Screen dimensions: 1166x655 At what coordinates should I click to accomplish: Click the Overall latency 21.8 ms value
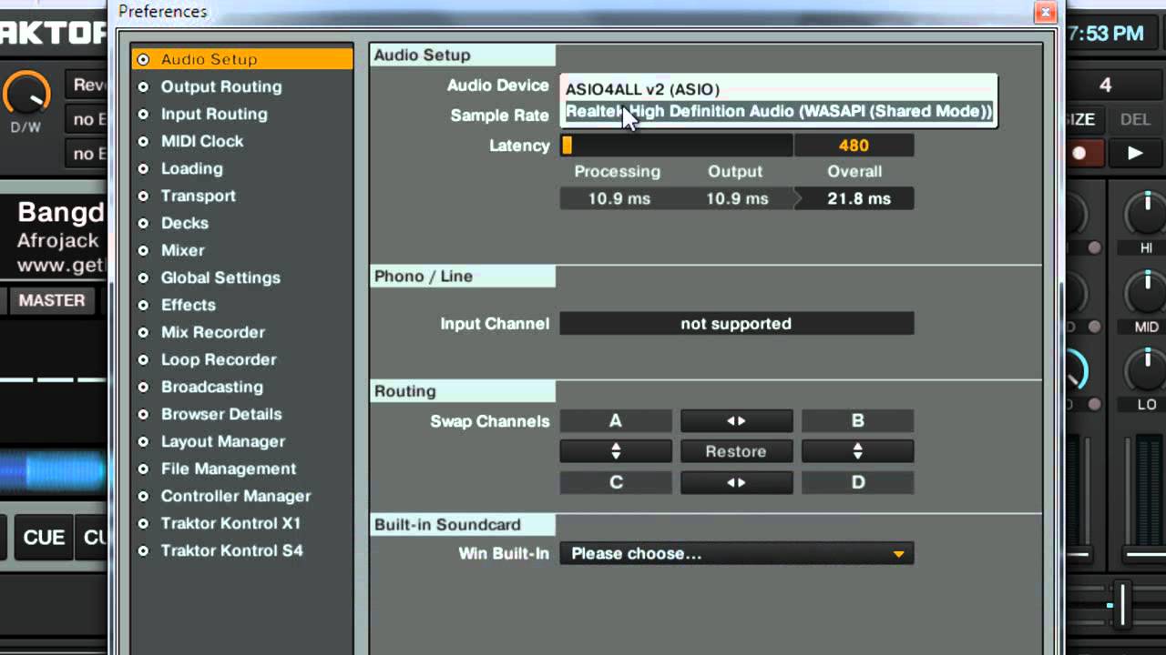(857, 198)
